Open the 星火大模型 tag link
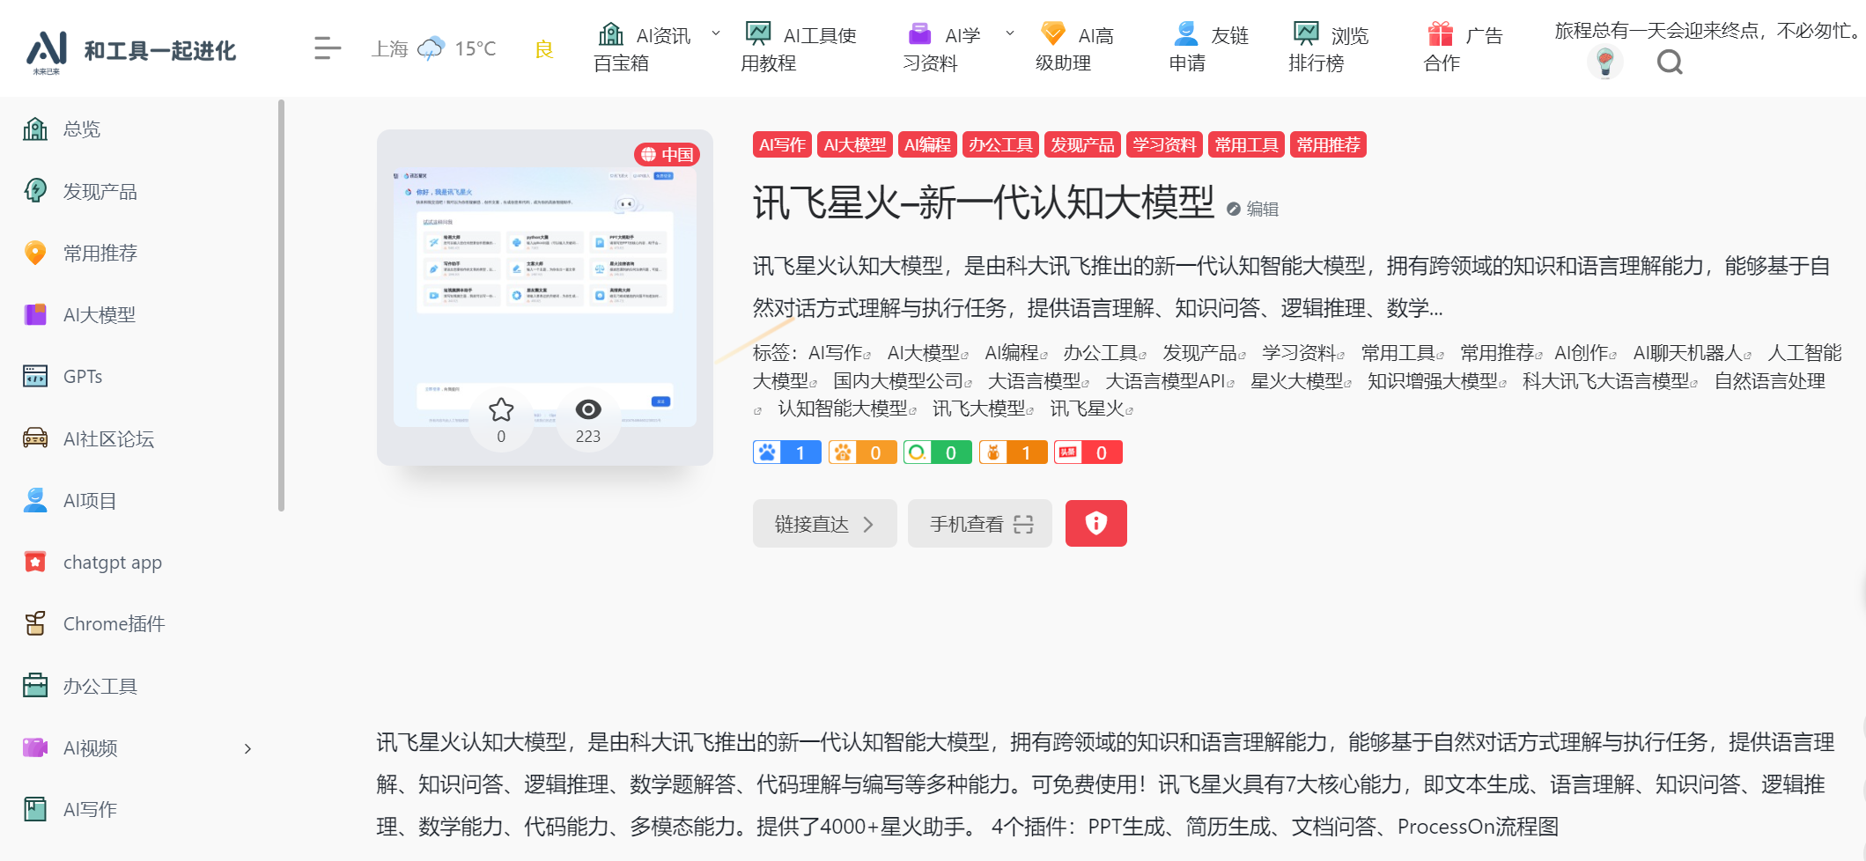 point(1301,381)
